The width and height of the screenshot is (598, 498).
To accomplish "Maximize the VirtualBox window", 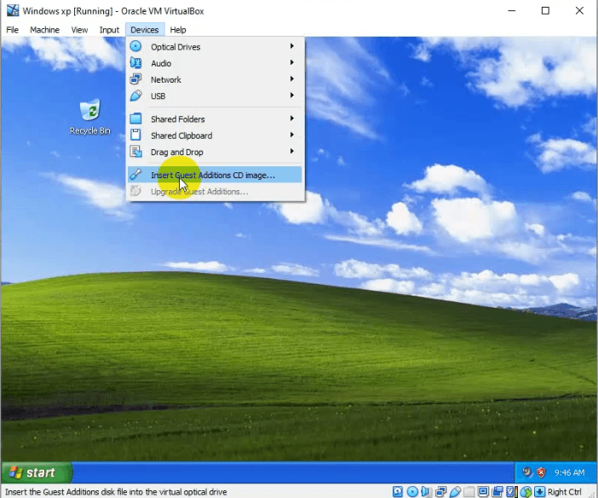I will pyautogui.click(x=545, y=11).
